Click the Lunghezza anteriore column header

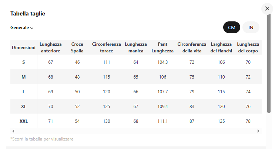click(x=50, y=48)
